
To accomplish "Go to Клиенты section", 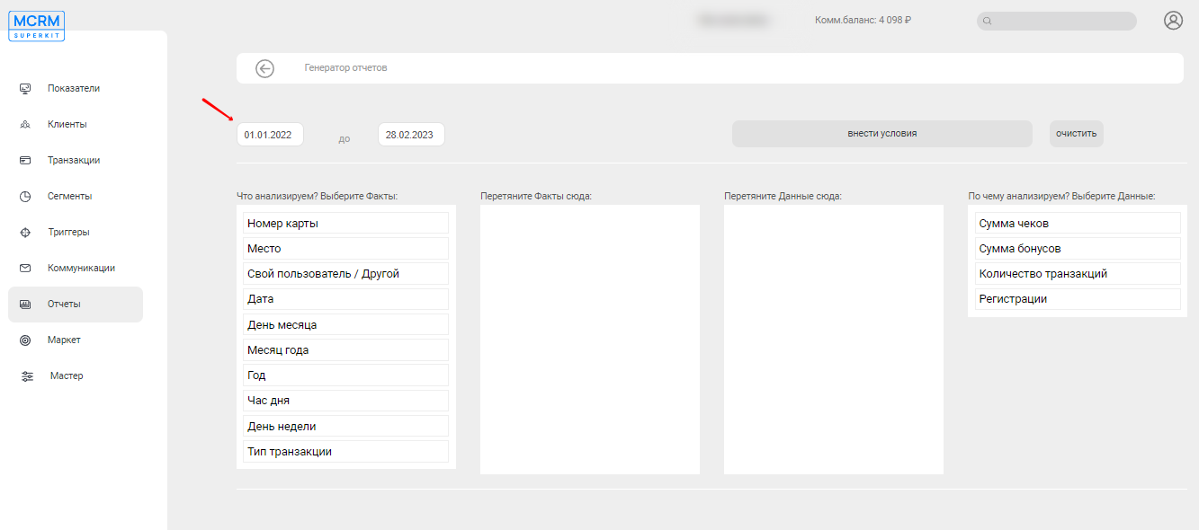I will [67, 124].
